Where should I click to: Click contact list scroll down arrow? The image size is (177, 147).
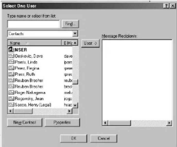pos(75,105)
